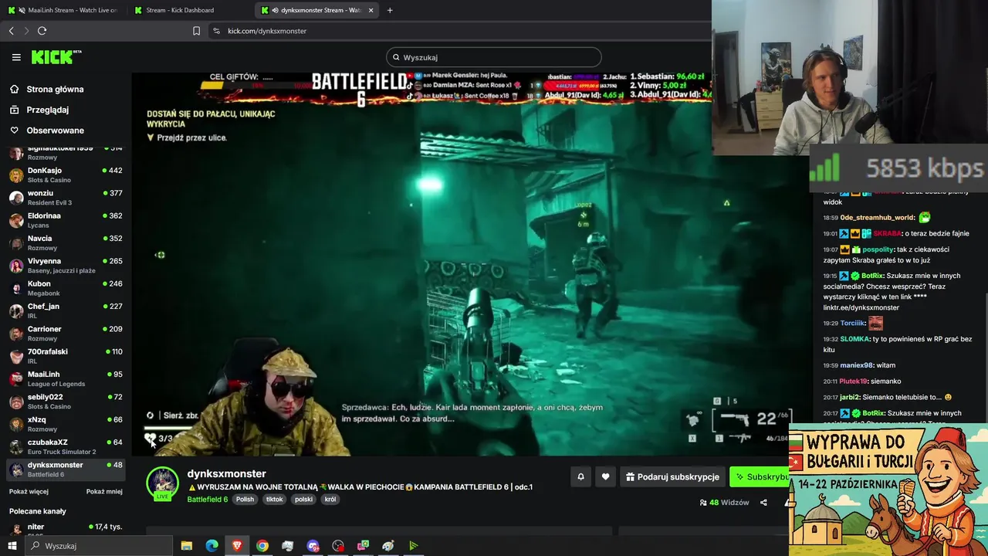
Task: Open Strona główna sidebar item
Action: (66, 89)
